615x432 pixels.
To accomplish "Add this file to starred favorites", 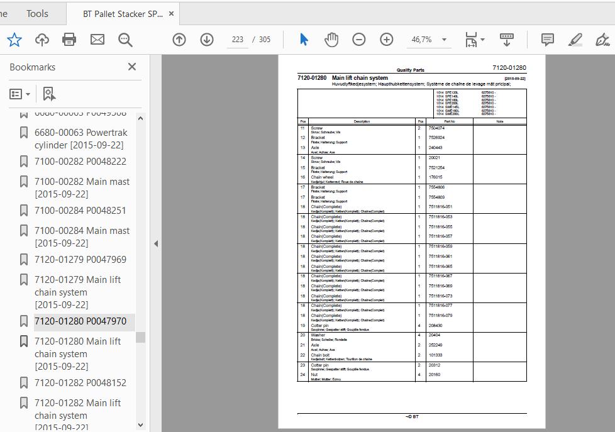I will pyautogui.click(x=14, y=40).
